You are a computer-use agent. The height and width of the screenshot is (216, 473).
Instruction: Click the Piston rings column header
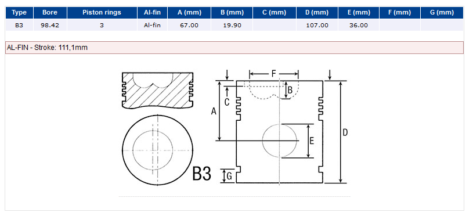102,13
